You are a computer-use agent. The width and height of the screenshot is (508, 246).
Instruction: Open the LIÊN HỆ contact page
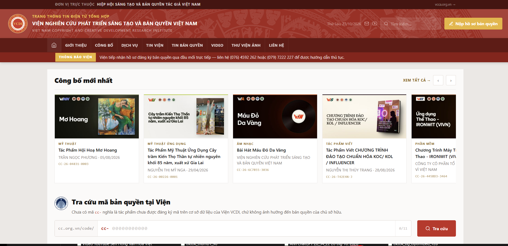(276, 45)
